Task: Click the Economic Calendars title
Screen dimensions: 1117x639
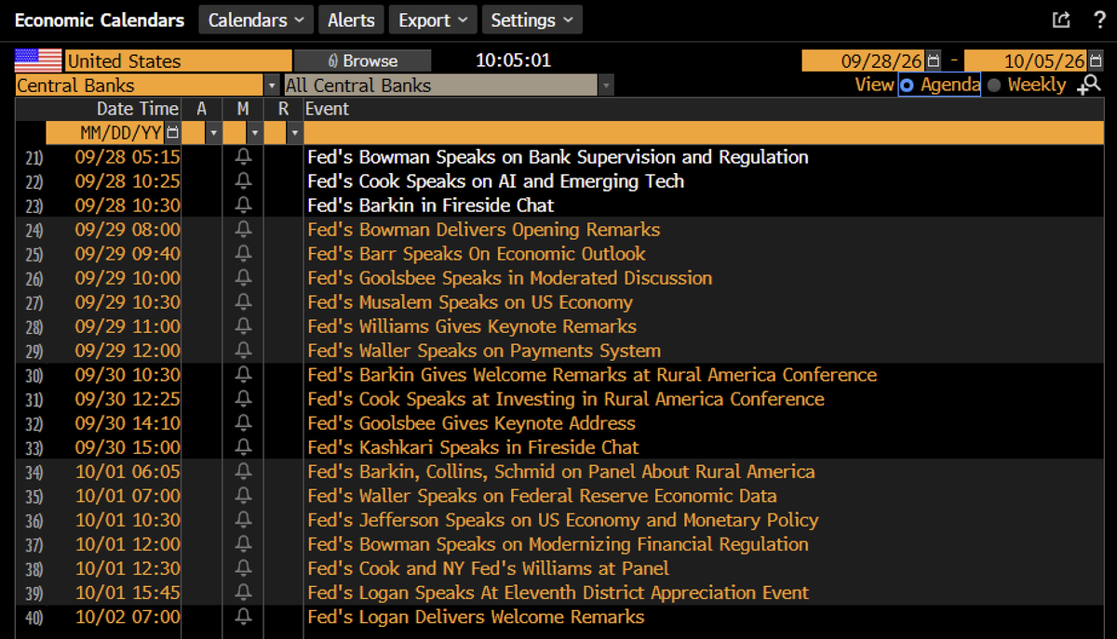Action: (x=100, y=20)
